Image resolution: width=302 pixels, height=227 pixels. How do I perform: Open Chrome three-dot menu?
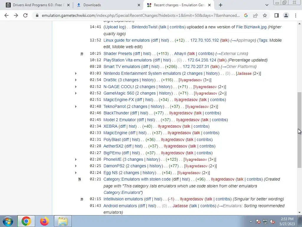[x=296, y=15]
